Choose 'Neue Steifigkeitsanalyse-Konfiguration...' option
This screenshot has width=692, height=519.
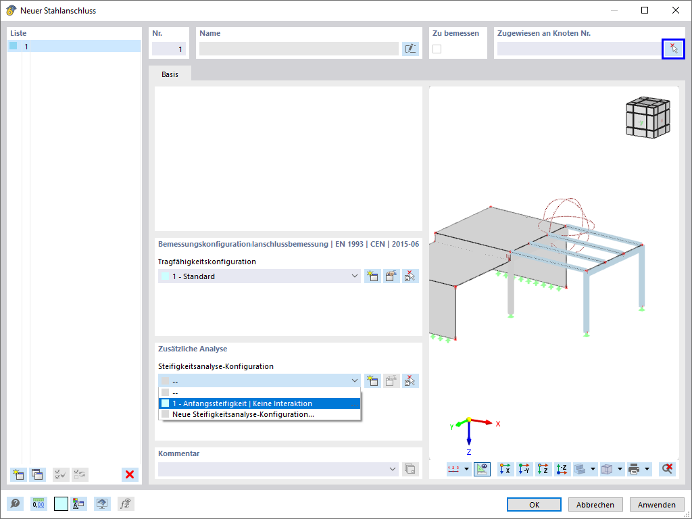(x=259, y=414)
